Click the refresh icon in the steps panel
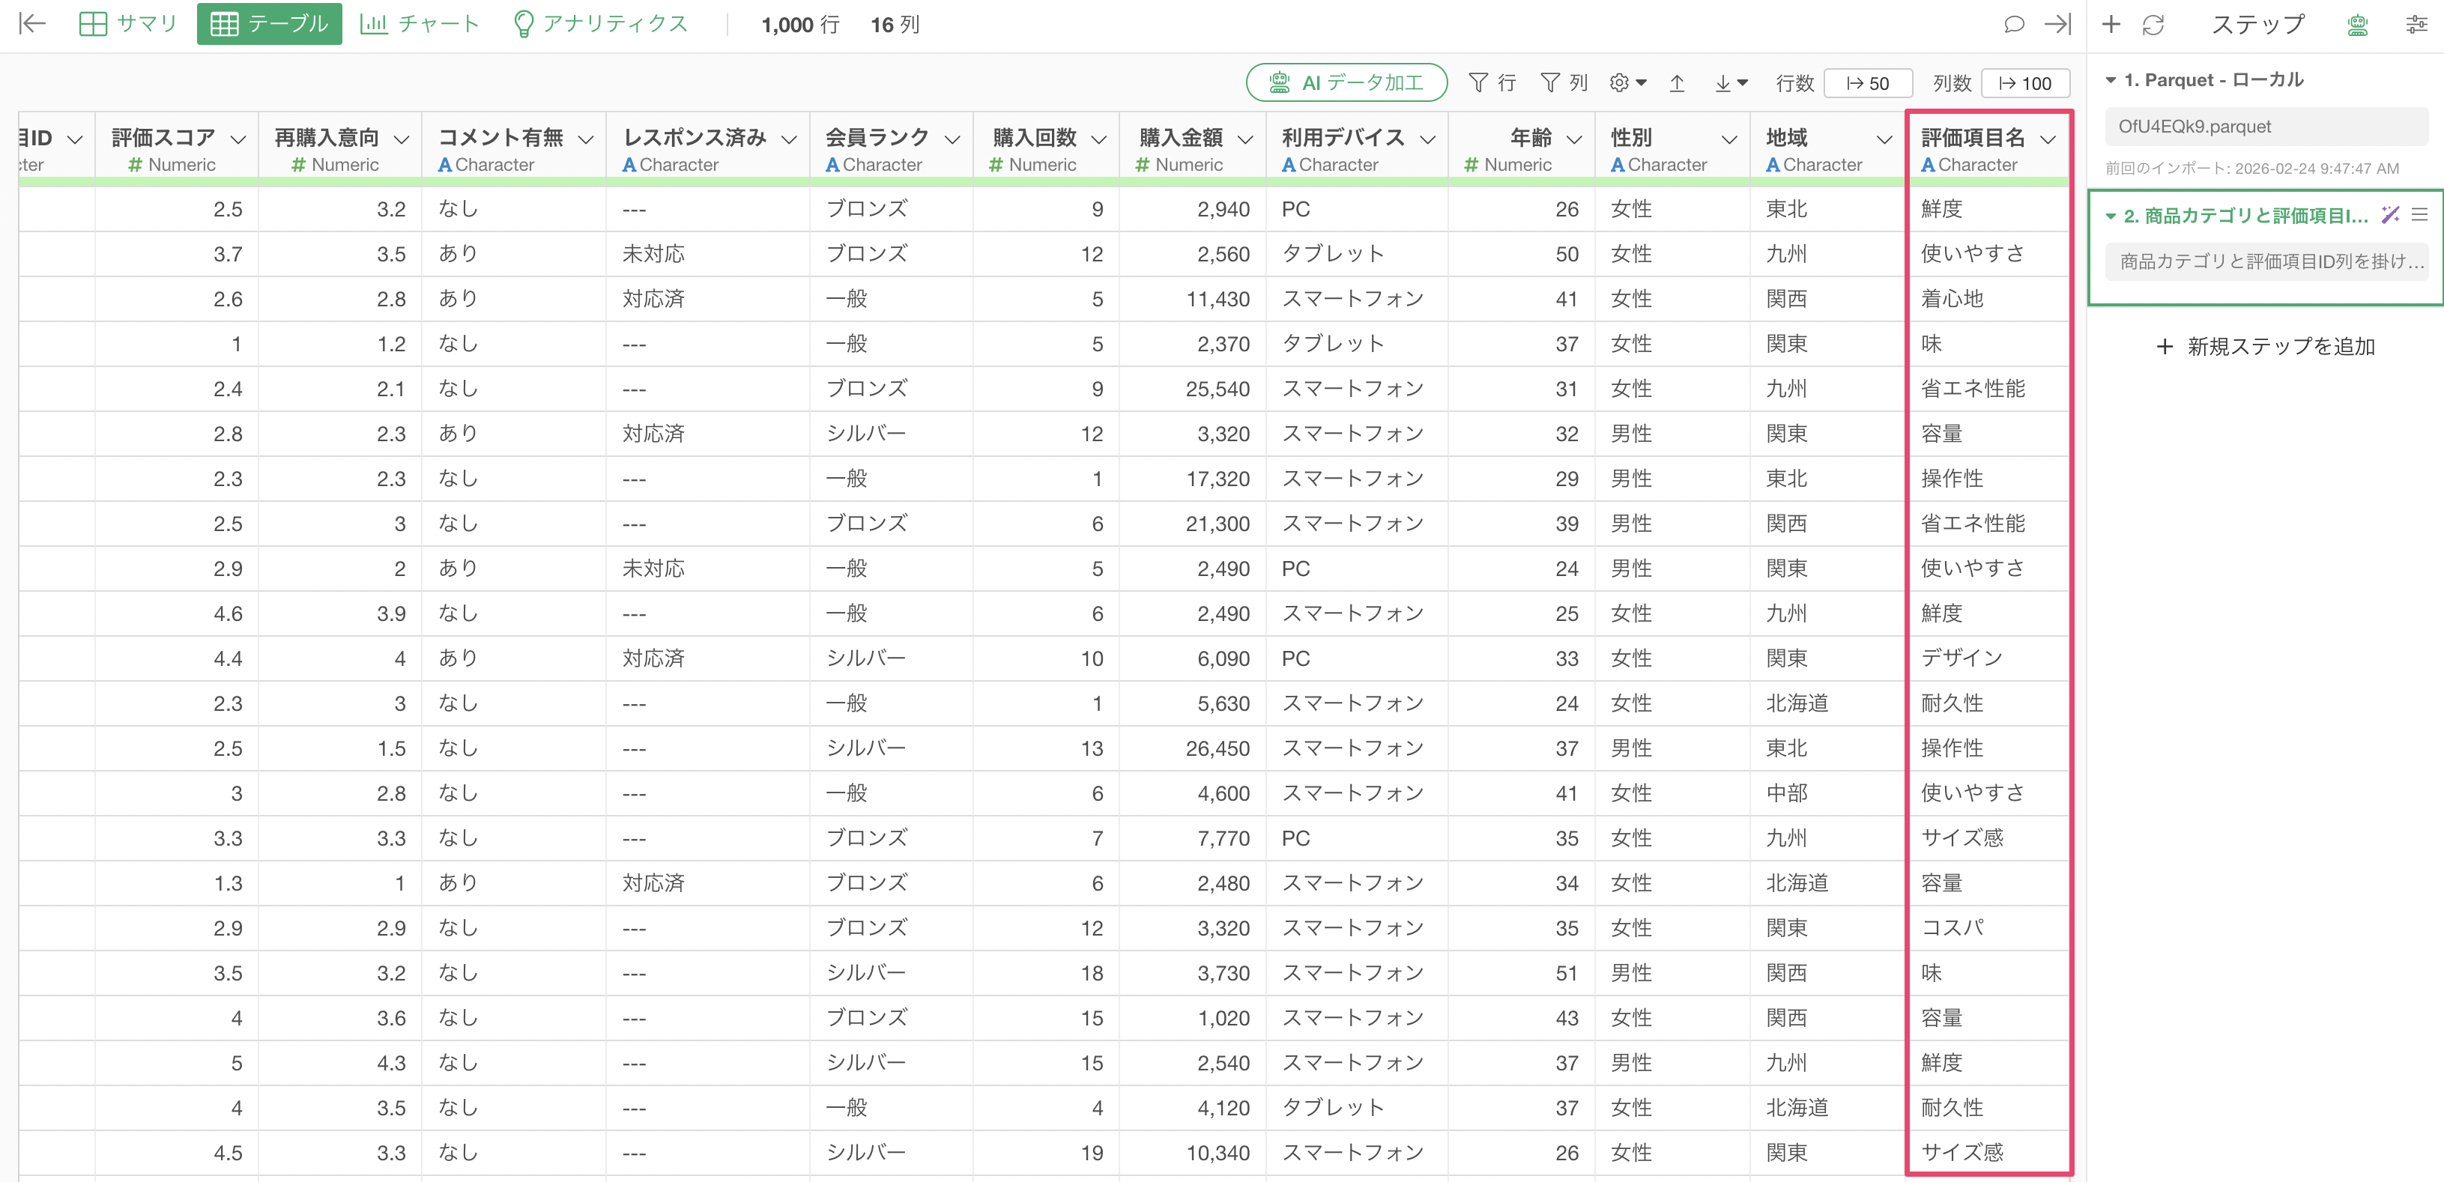The width and height of the screenshot is (2444, 1182). [2153, 25]
